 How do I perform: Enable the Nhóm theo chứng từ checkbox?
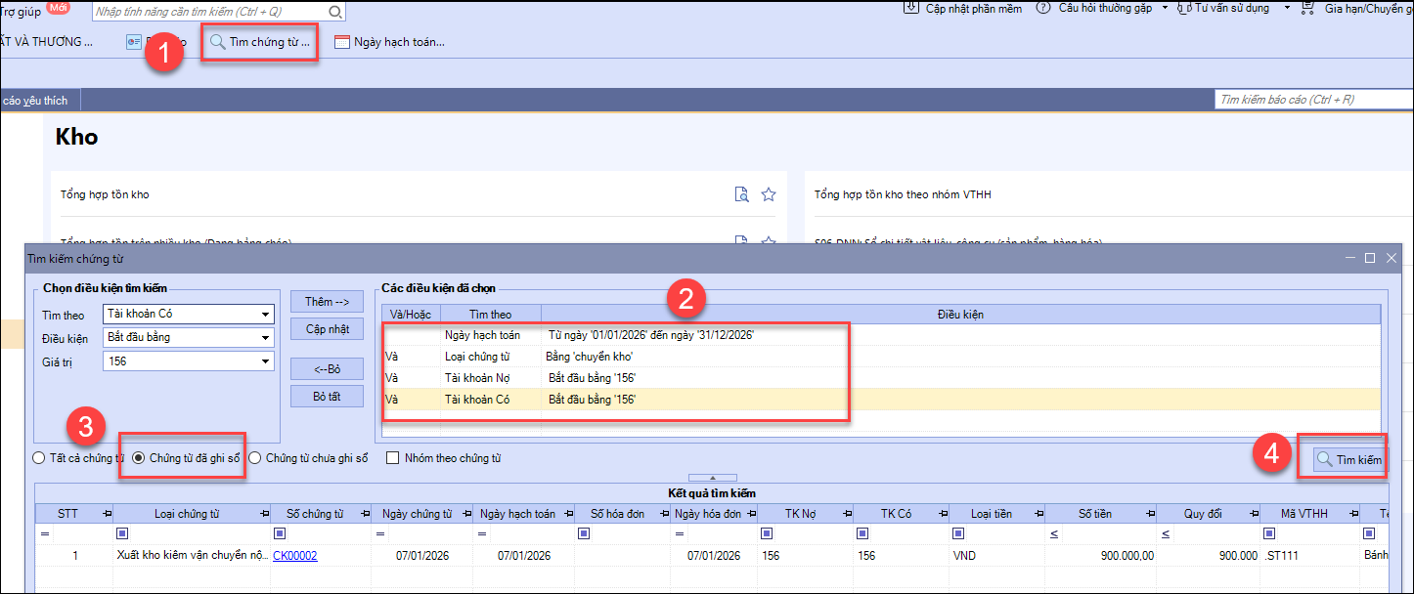(x=392, y=457)
